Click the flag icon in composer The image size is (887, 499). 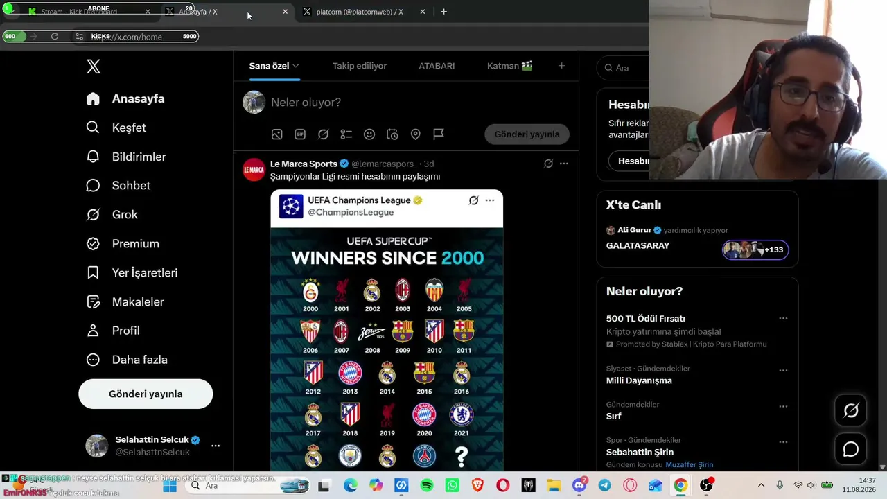click(x=439, y=134)
